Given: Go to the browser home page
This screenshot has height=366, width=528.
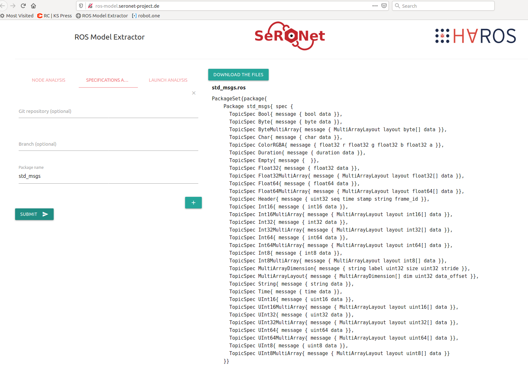Looking at the screenshot, I should tap(33, 5).
